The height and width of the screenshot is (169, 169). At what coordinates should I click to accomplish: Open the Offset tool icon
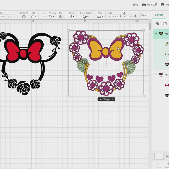pyautogui.click(x=71, y=17)
